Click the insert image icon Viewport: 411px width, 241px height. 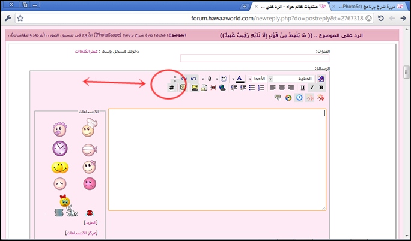coord(195,88)
